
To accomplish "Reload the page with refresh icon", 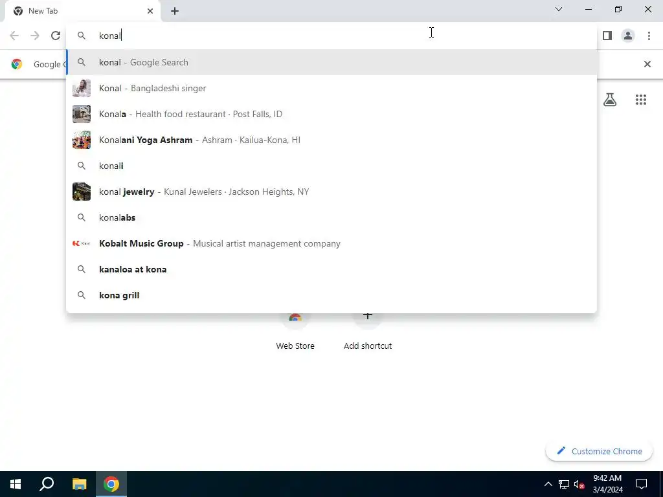I will pos(56,36).
